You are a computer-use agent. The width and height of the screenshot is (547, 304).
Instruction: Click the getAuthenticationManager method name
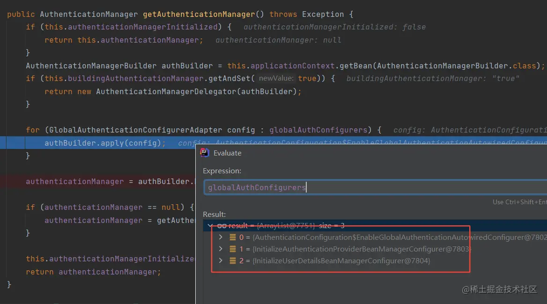point(199,15)
